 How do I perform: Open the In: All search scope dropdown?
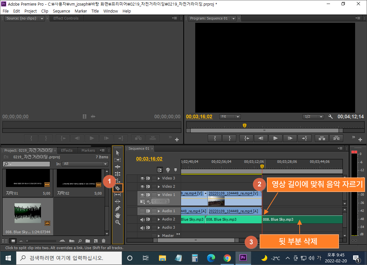point(85,164)
